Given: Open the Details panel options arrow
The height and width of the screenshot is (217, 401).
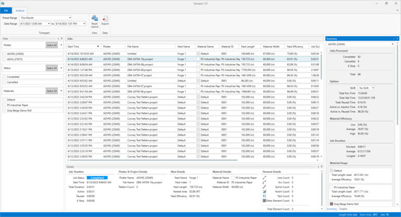Looking at the screenshot, I should [x=318, y=166].
